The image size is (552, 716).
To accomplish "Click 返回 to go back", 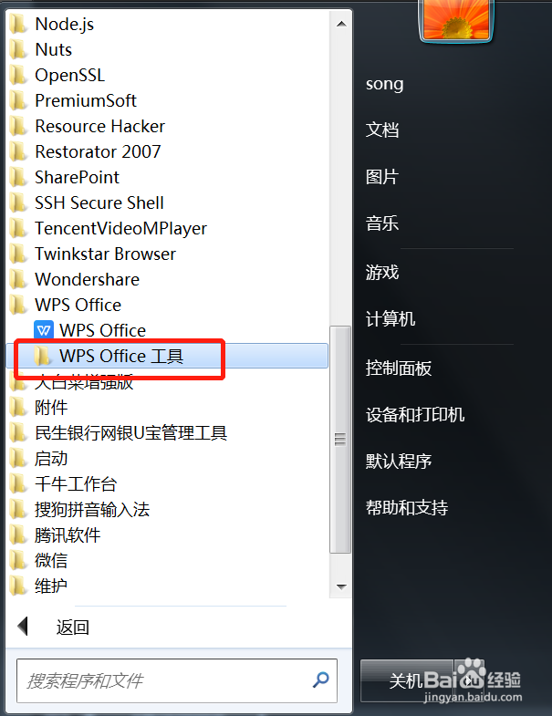I will coord(73,627).
